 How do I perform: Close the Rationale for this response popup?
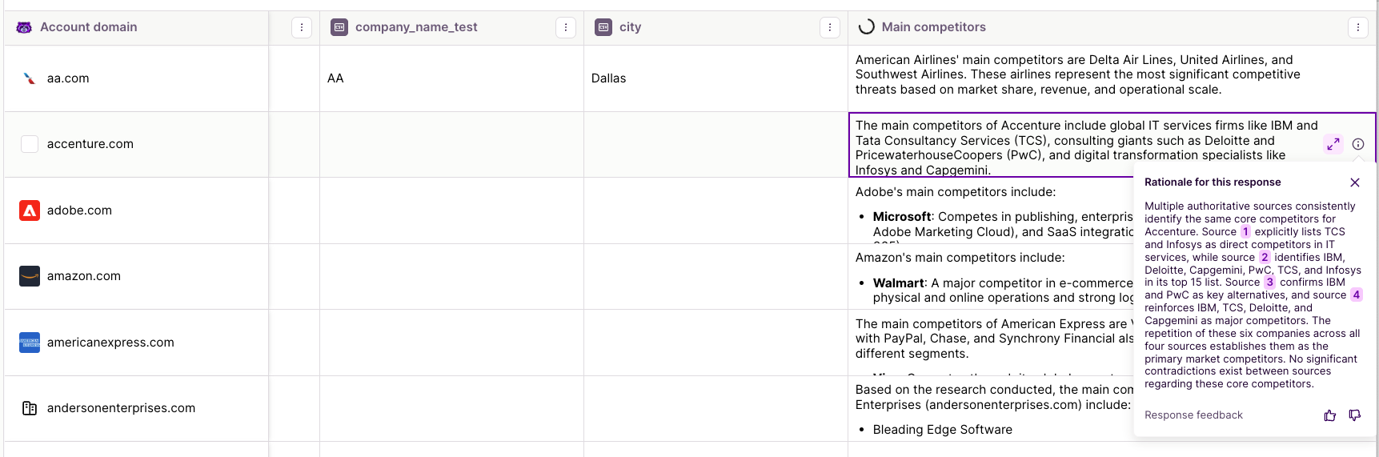1355,182
